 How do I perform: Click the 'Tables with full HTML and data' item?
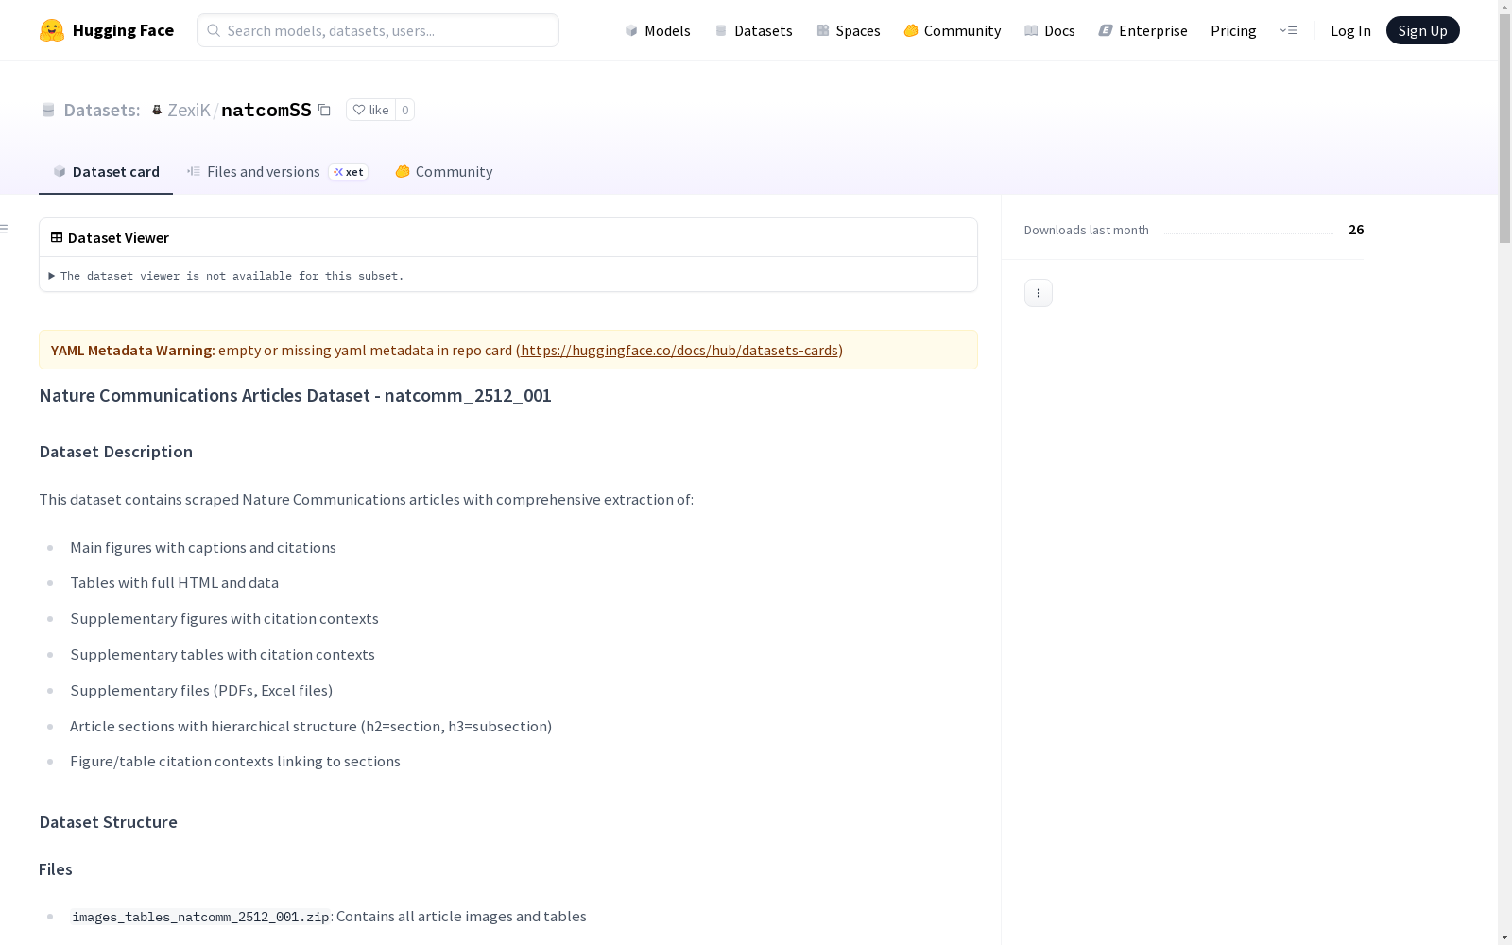tap(174, 582)
